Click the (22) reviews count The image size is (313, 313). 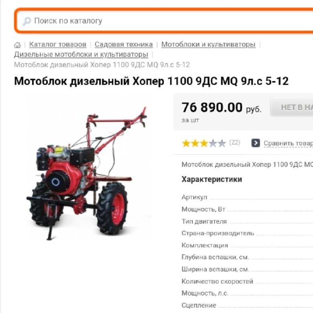pos(235,142)
